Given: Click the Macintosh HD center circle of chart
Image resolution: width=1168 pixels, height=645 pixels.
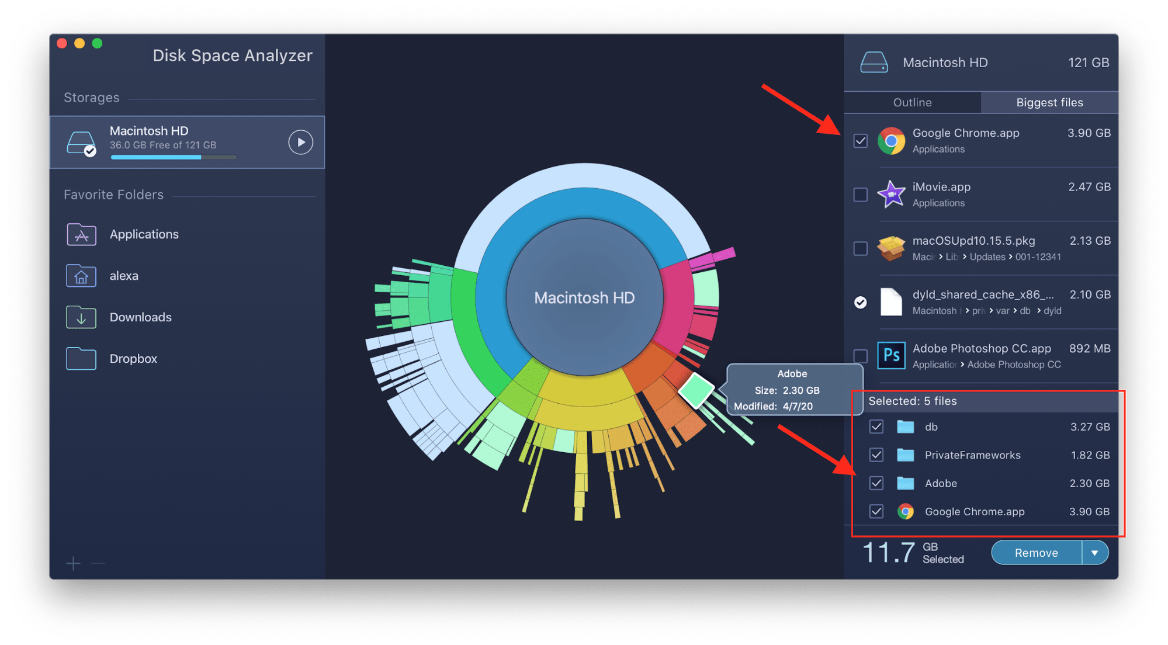Looking at the screenshot, I should point(584,297).
